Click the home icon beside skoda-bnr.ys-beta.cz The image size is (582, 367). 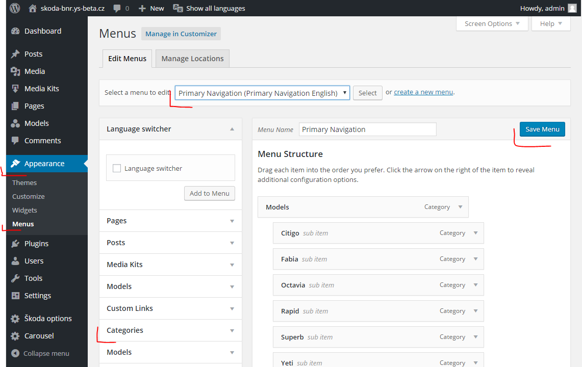[33, 8]
